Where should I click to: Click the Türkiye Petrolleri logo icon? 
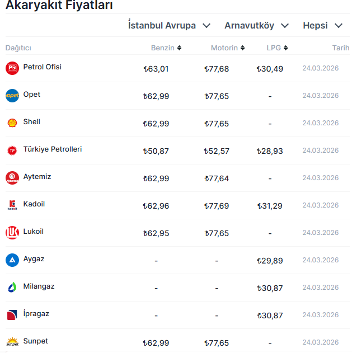click(12, 150)
